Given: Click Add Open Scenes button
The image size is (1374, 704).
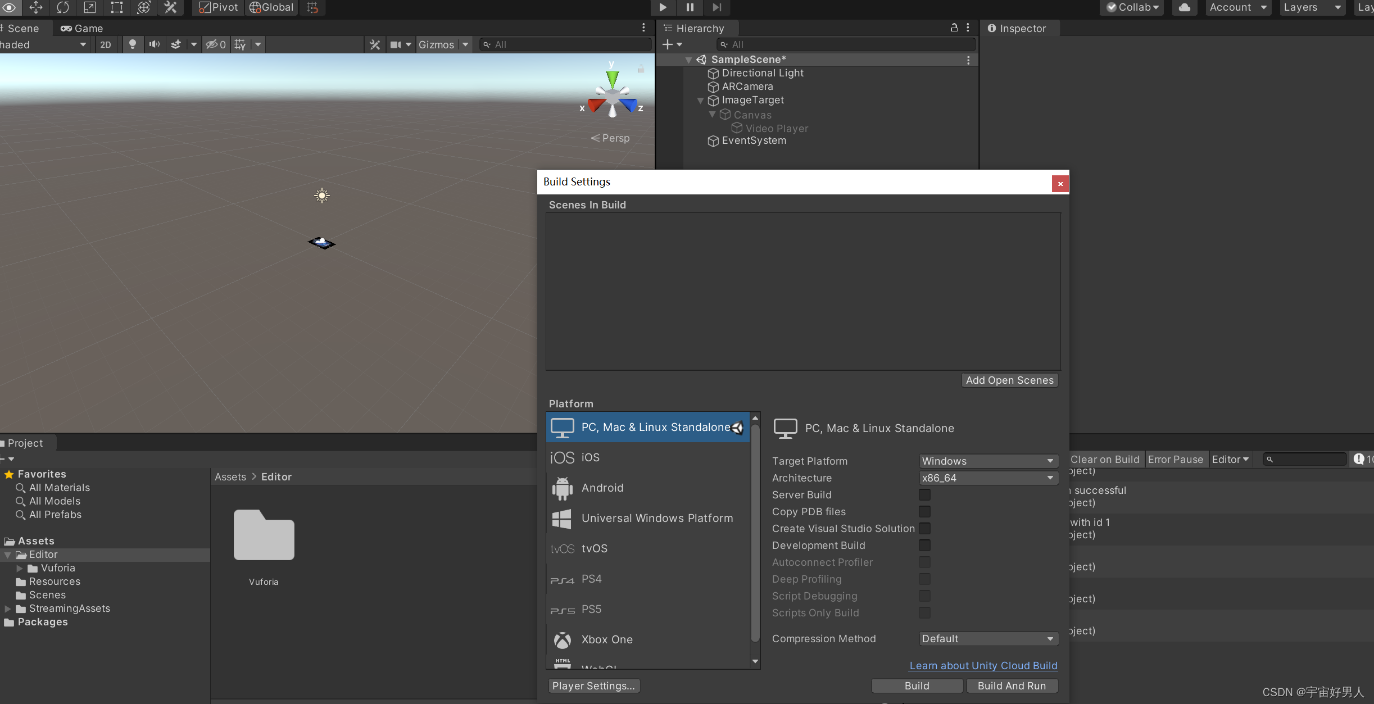Looking at the screenshot, I should pos(1010,380).
